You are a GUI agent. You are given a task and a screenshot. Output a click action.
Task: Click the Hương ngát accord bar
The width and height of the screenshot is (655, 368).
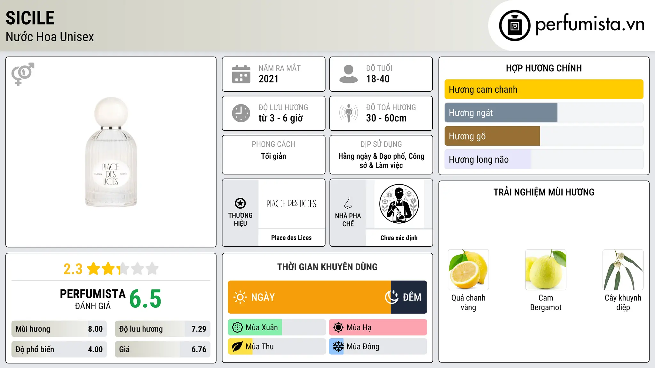[x=544, y=113]
